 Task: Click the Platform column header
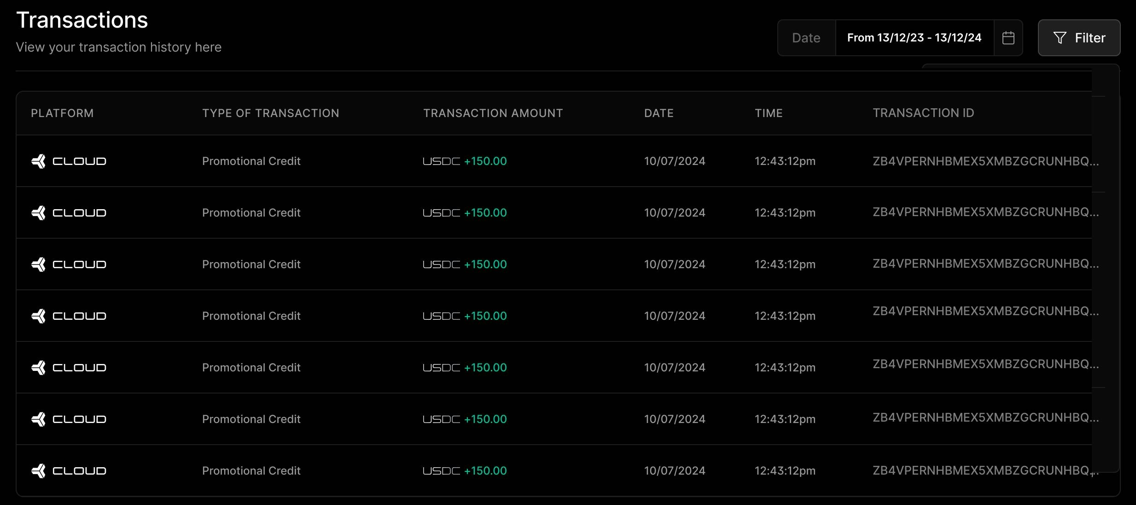pyautogui.click(x=62, y=113)
